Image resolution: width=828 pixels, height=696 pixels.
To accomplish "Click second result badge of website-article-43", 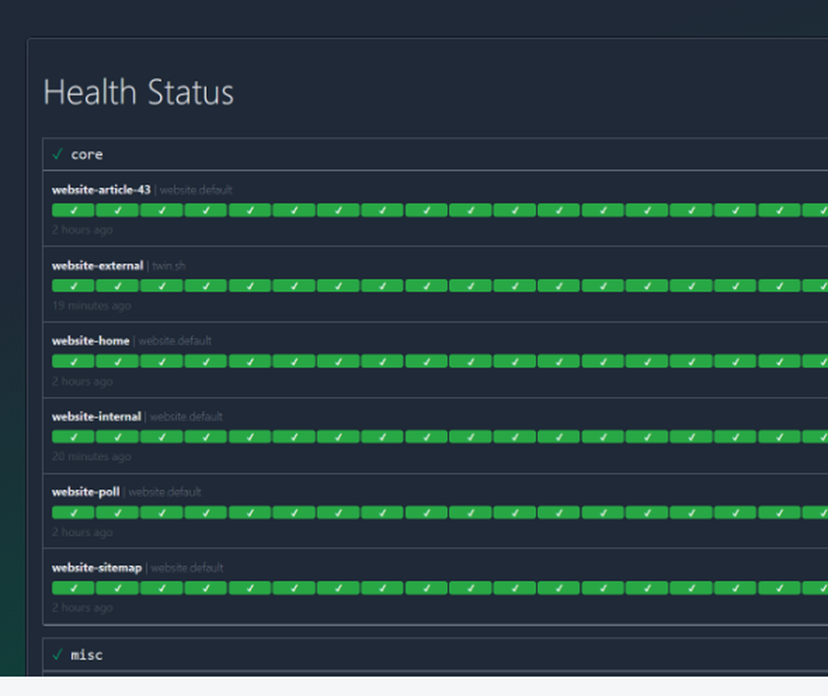I will 118,210.
